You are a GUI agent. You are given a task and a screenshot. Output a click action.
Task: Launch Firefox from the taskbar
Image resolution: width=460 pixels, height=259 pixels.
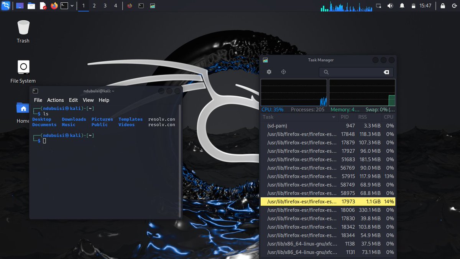[x=54, y=5]
